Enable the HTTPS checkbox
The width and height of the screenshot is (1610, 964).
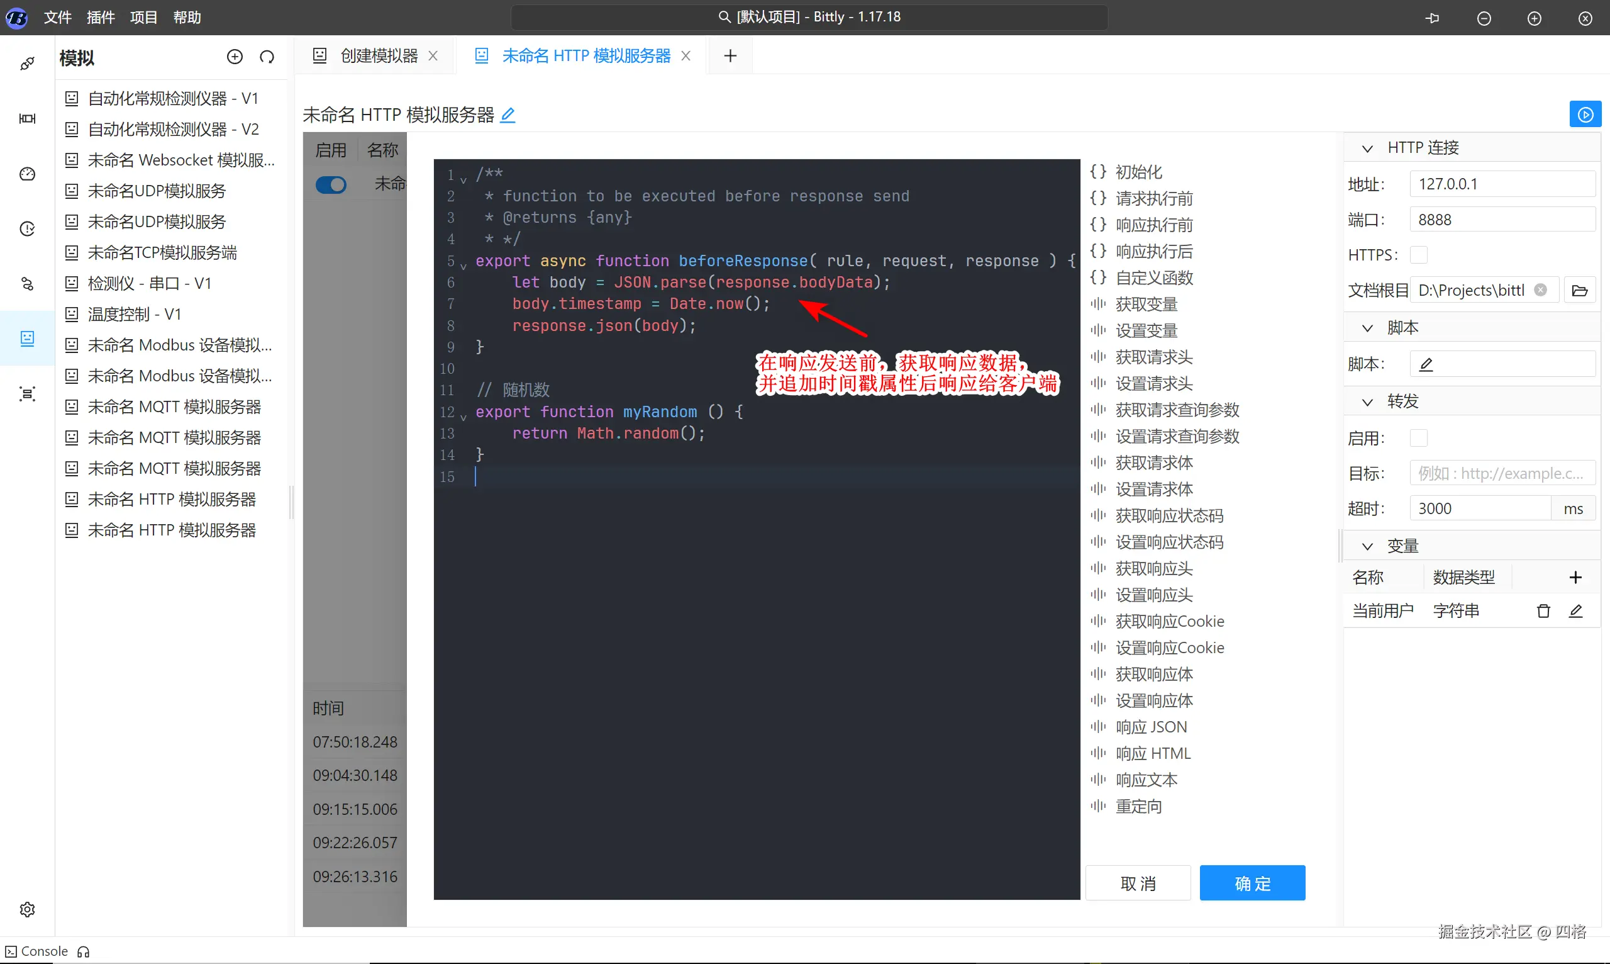click(x=1419, y=255)
